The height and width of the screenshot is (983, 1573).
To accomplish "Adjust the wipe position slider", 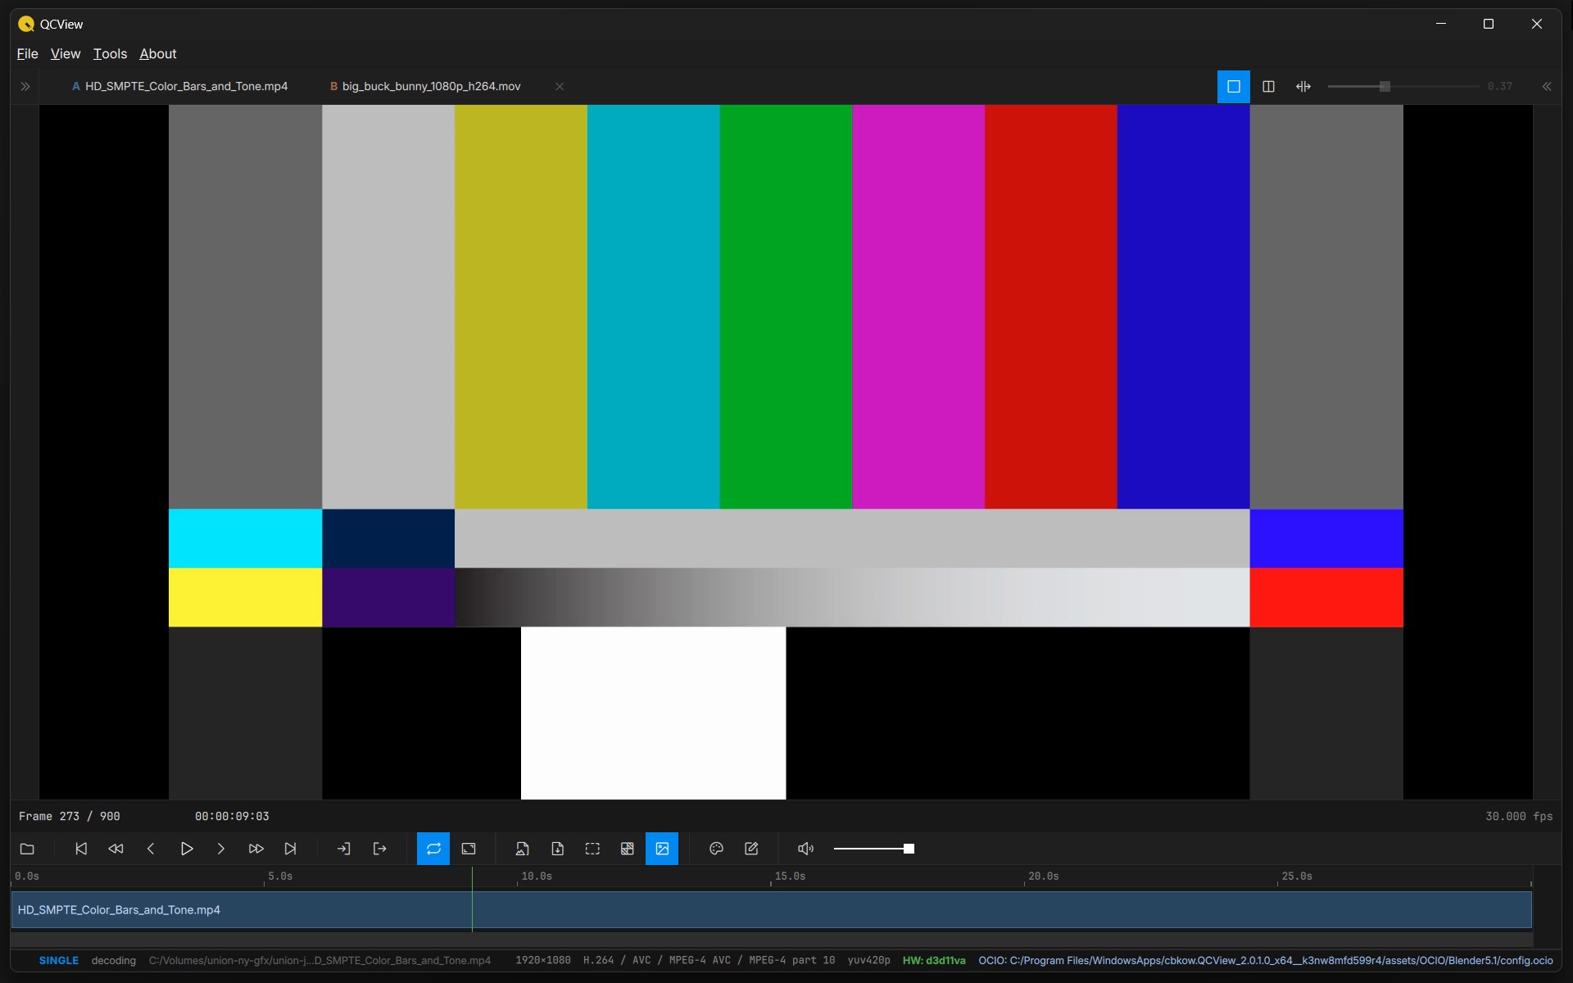I will coord(1403,86).
